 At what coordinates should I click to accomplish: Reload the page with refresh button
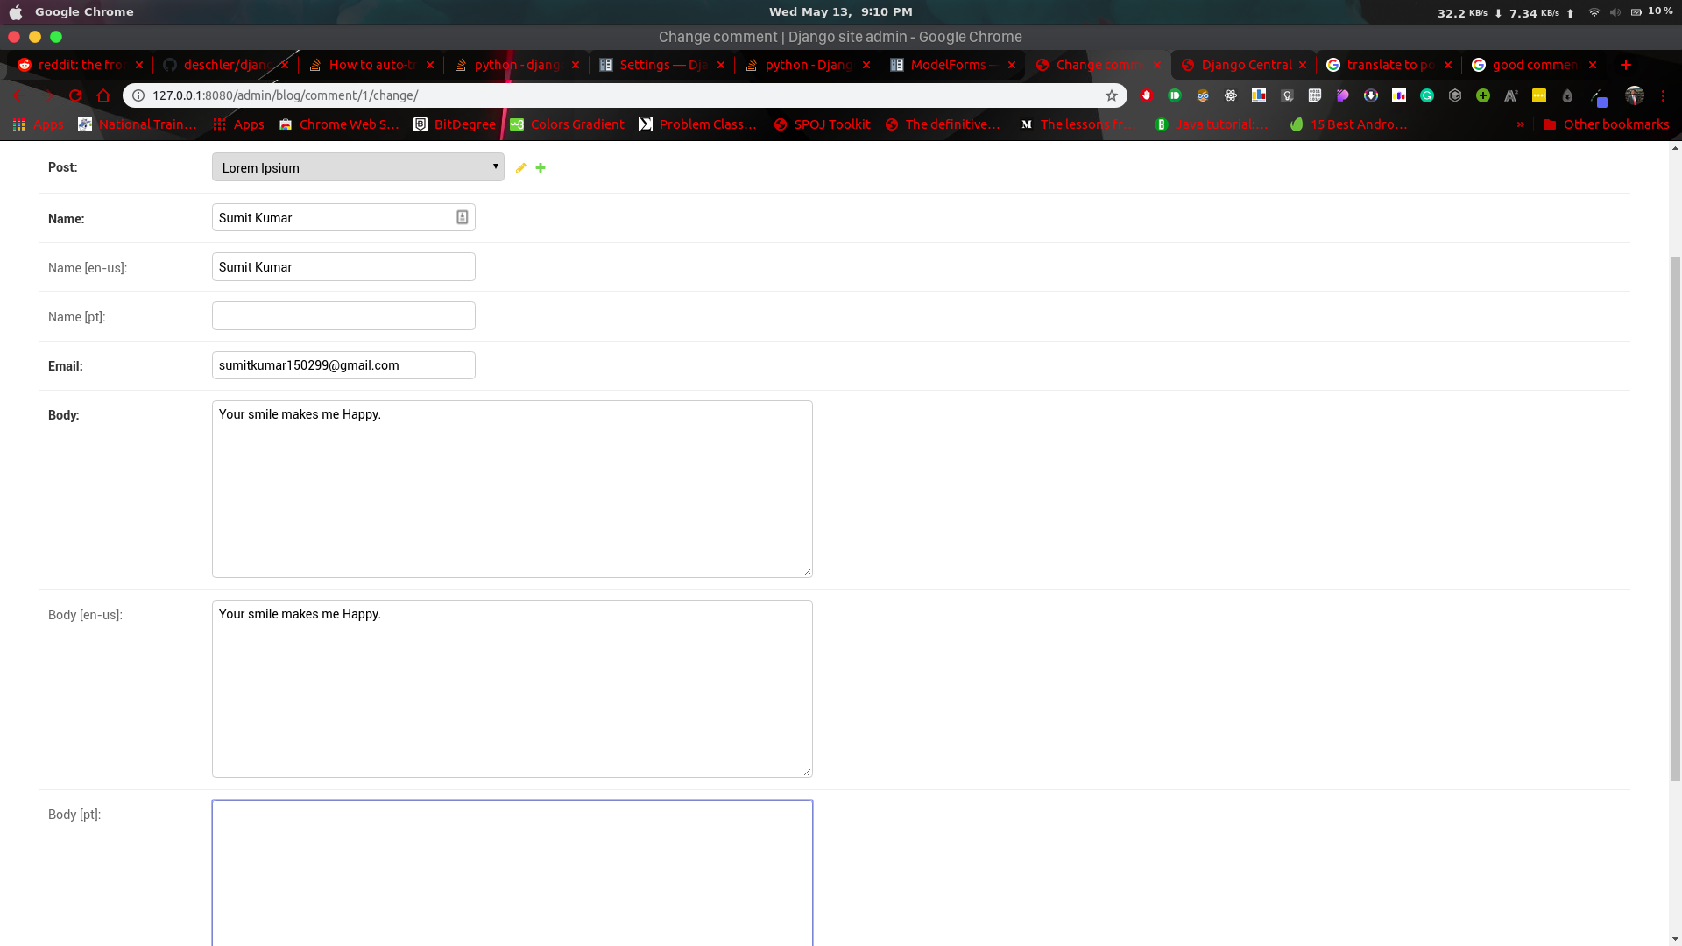(75, 95)
